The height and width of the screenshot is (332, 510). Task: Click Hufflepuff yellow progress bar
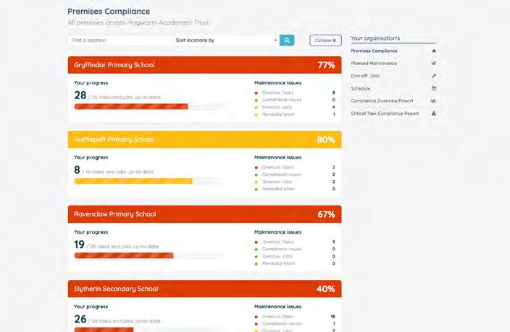coord(133,181)
